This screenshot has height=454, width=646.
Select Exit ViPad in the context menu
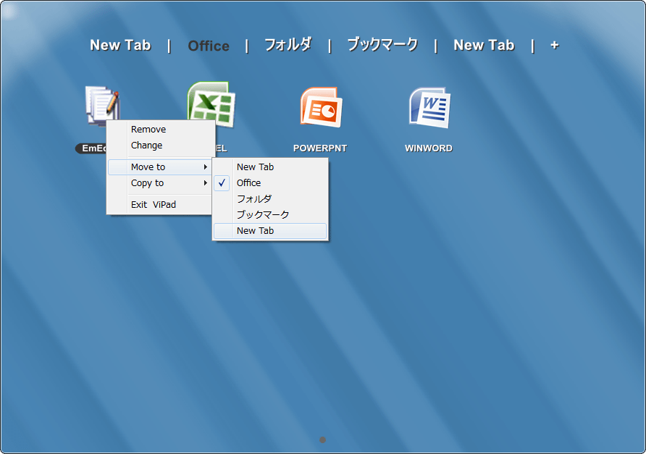pos(161,205)
